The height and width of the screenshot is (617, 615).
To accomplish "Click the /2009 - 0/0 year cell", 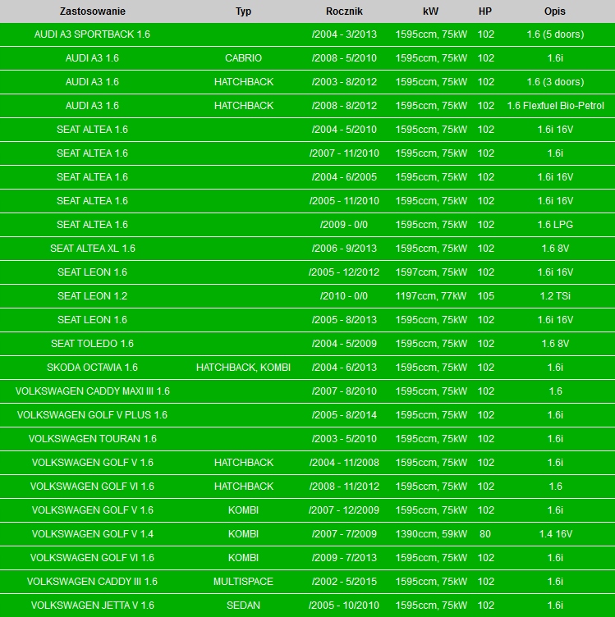I will click(344, 225).
